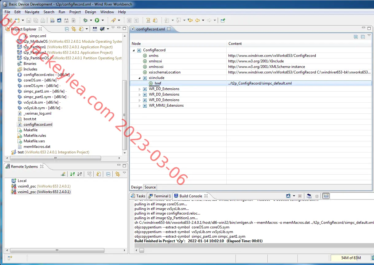Click the binary 010 toolbar icon
Screen dimensions: 374x265
click(53, 20)
